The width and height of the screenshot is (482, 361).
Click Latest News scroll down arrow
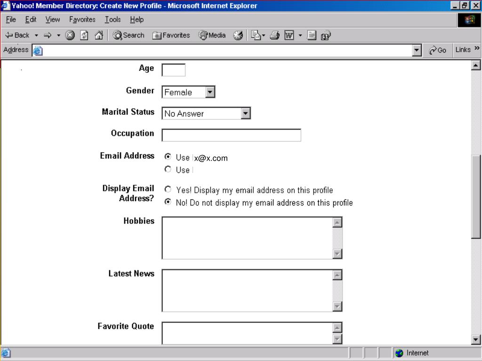(337, 306)
